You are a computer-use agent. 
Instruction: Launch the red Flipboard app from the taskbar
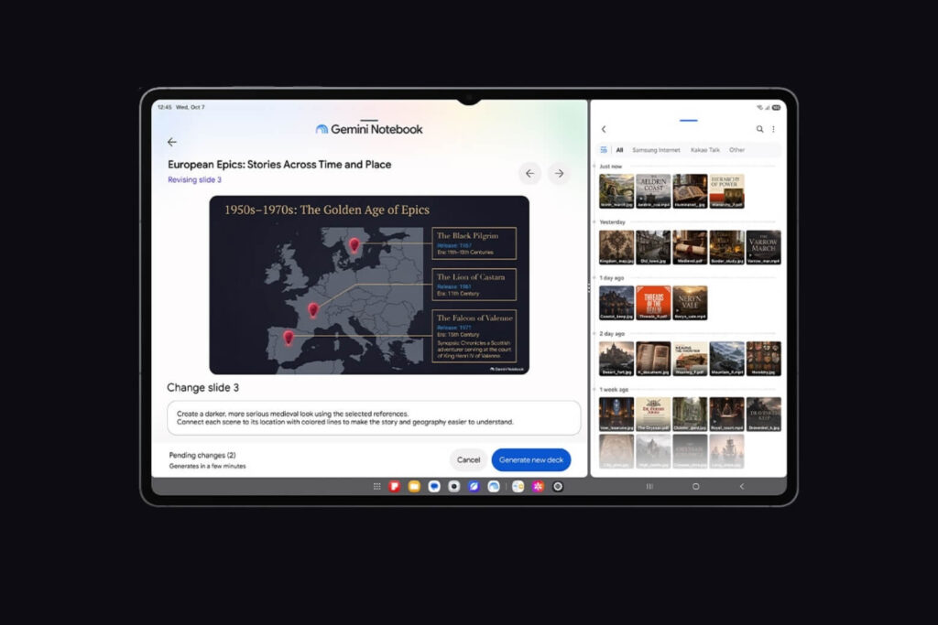(395, 487)
